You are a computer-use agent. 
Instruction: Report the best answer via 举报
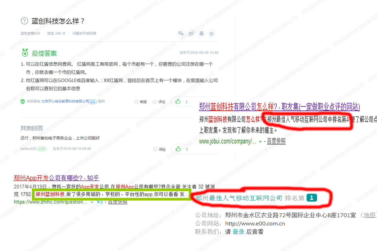coord(141,102)
